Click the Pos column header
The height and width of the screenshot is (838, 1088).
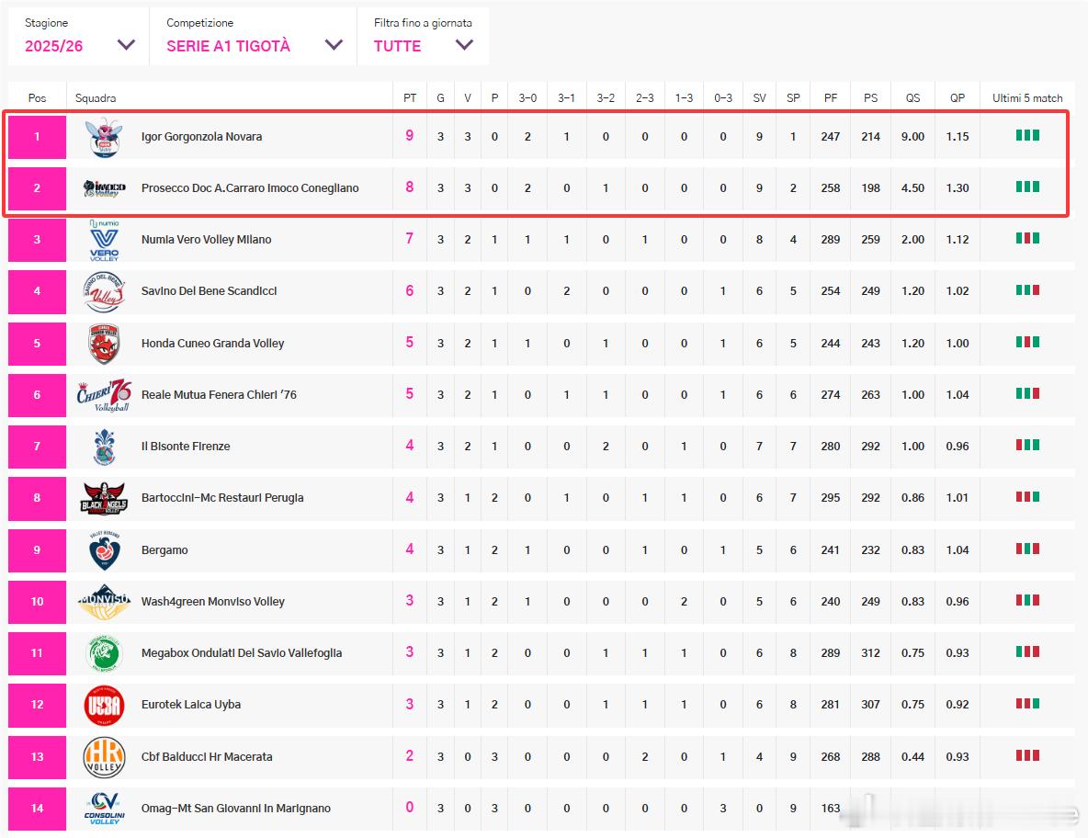click(x=37, y=97)
